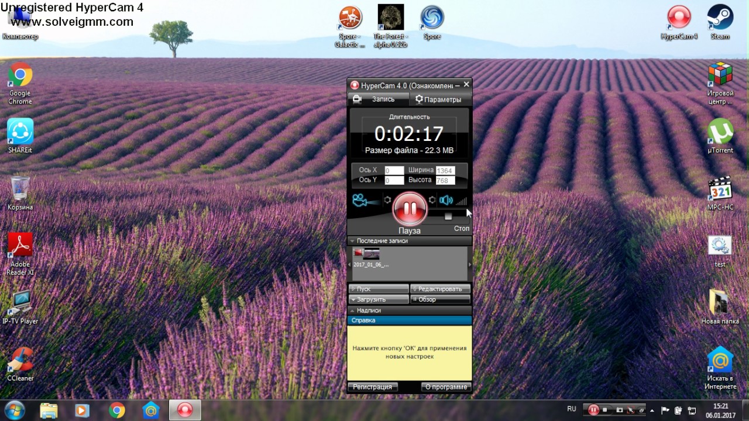
Task: Open the IP-TV Player shortcut
Action: click(20, 307)
